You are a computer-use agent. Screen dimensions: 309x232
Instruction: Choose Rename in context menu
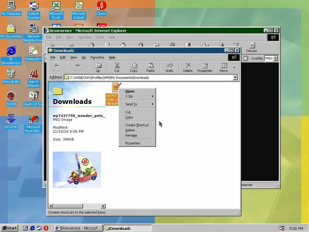[137, 135]
